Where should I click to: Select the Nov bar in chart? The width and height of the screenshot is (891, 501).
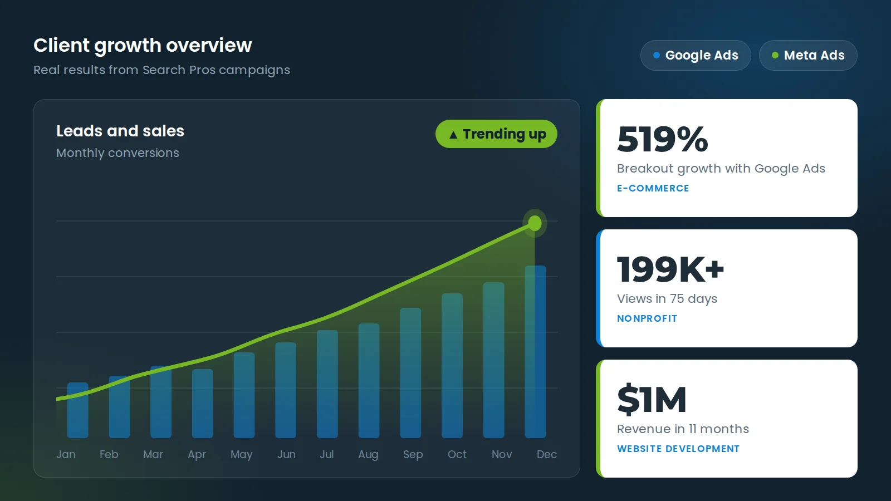[494, 360]
